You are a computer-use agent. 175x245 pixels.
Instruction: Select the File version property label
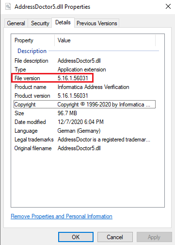pyautogui.click(x=27, y=78)
